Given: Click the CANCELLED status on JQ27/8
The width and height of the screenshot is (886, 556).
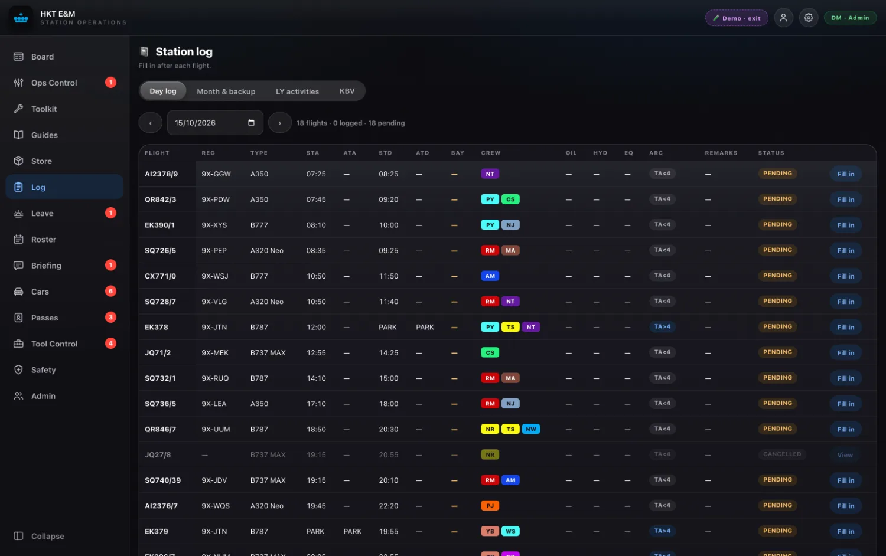Looking at the screenshot, I should (x=782, y=454).
